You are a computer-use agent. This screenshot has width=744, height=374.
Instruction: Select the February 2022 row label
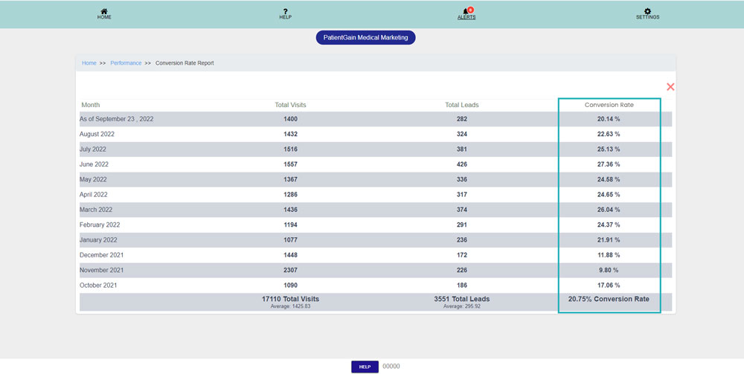pos(100,225)
